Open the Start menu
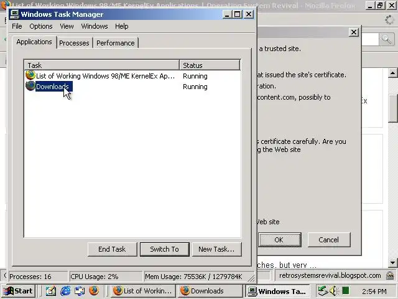 pos(18,291)
